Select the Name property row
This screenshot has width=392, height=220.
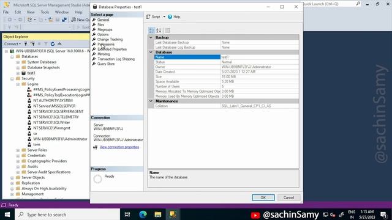point(226,57)
